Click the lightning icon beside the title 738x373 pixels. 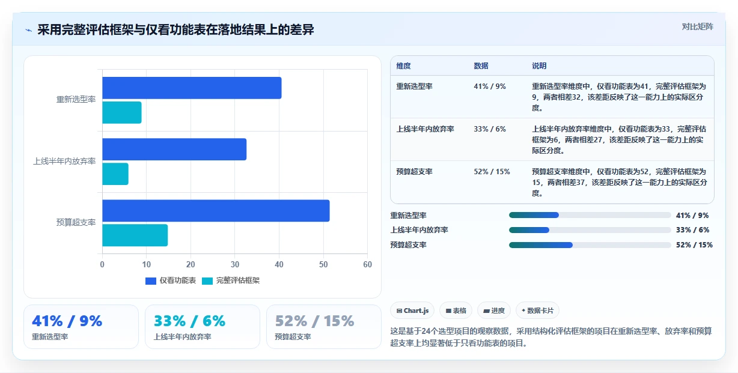[x=28, y=30]
